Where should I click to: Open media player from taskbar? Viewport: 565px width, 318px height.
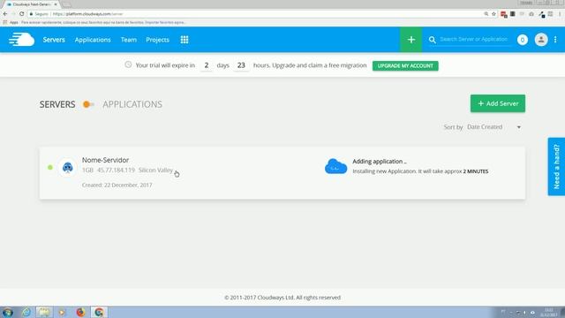point(62,312)
